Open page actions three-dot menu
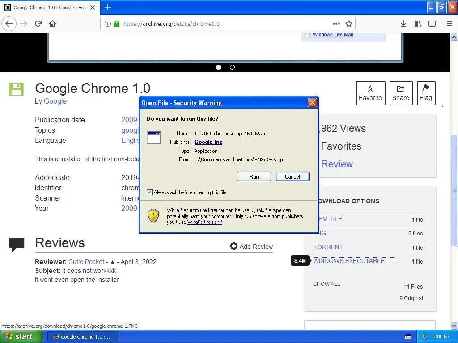 [336, 24]
